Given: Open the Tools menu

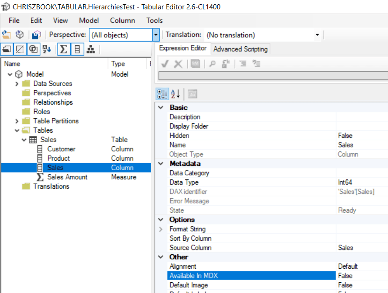Looking at the screenshot, I should (154, 21).
